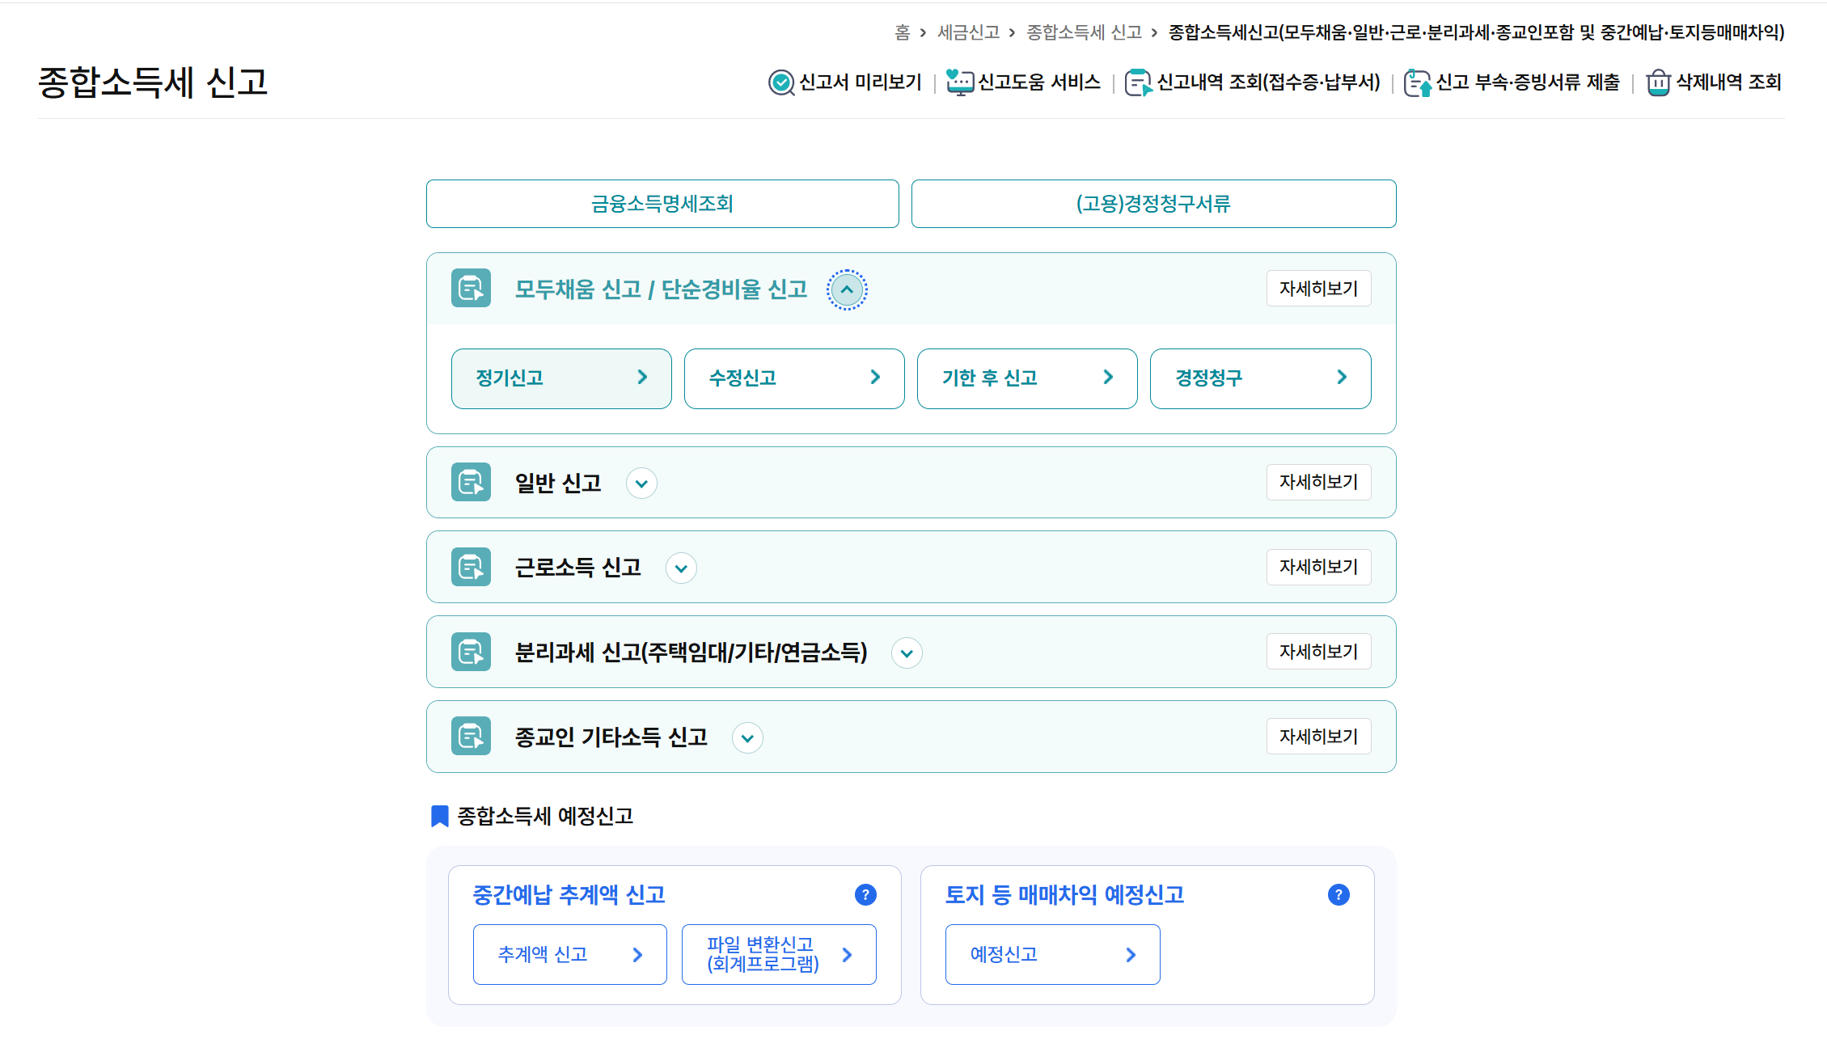
Task: Click 신고내역 조회 document icon
Action: point(1138,82)
